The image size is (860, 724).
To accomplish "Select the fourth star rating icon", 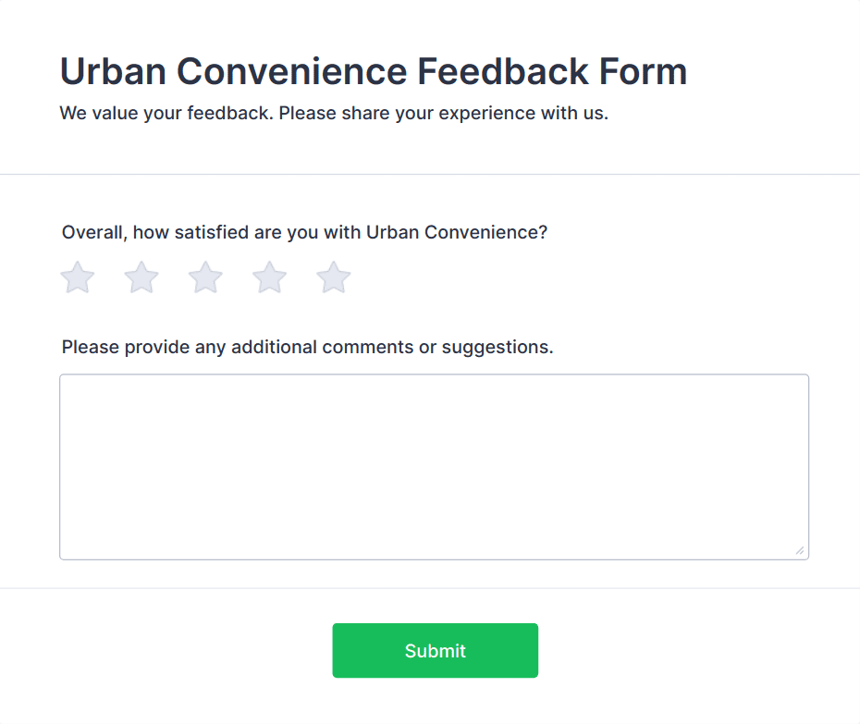I will pos(268,276).
